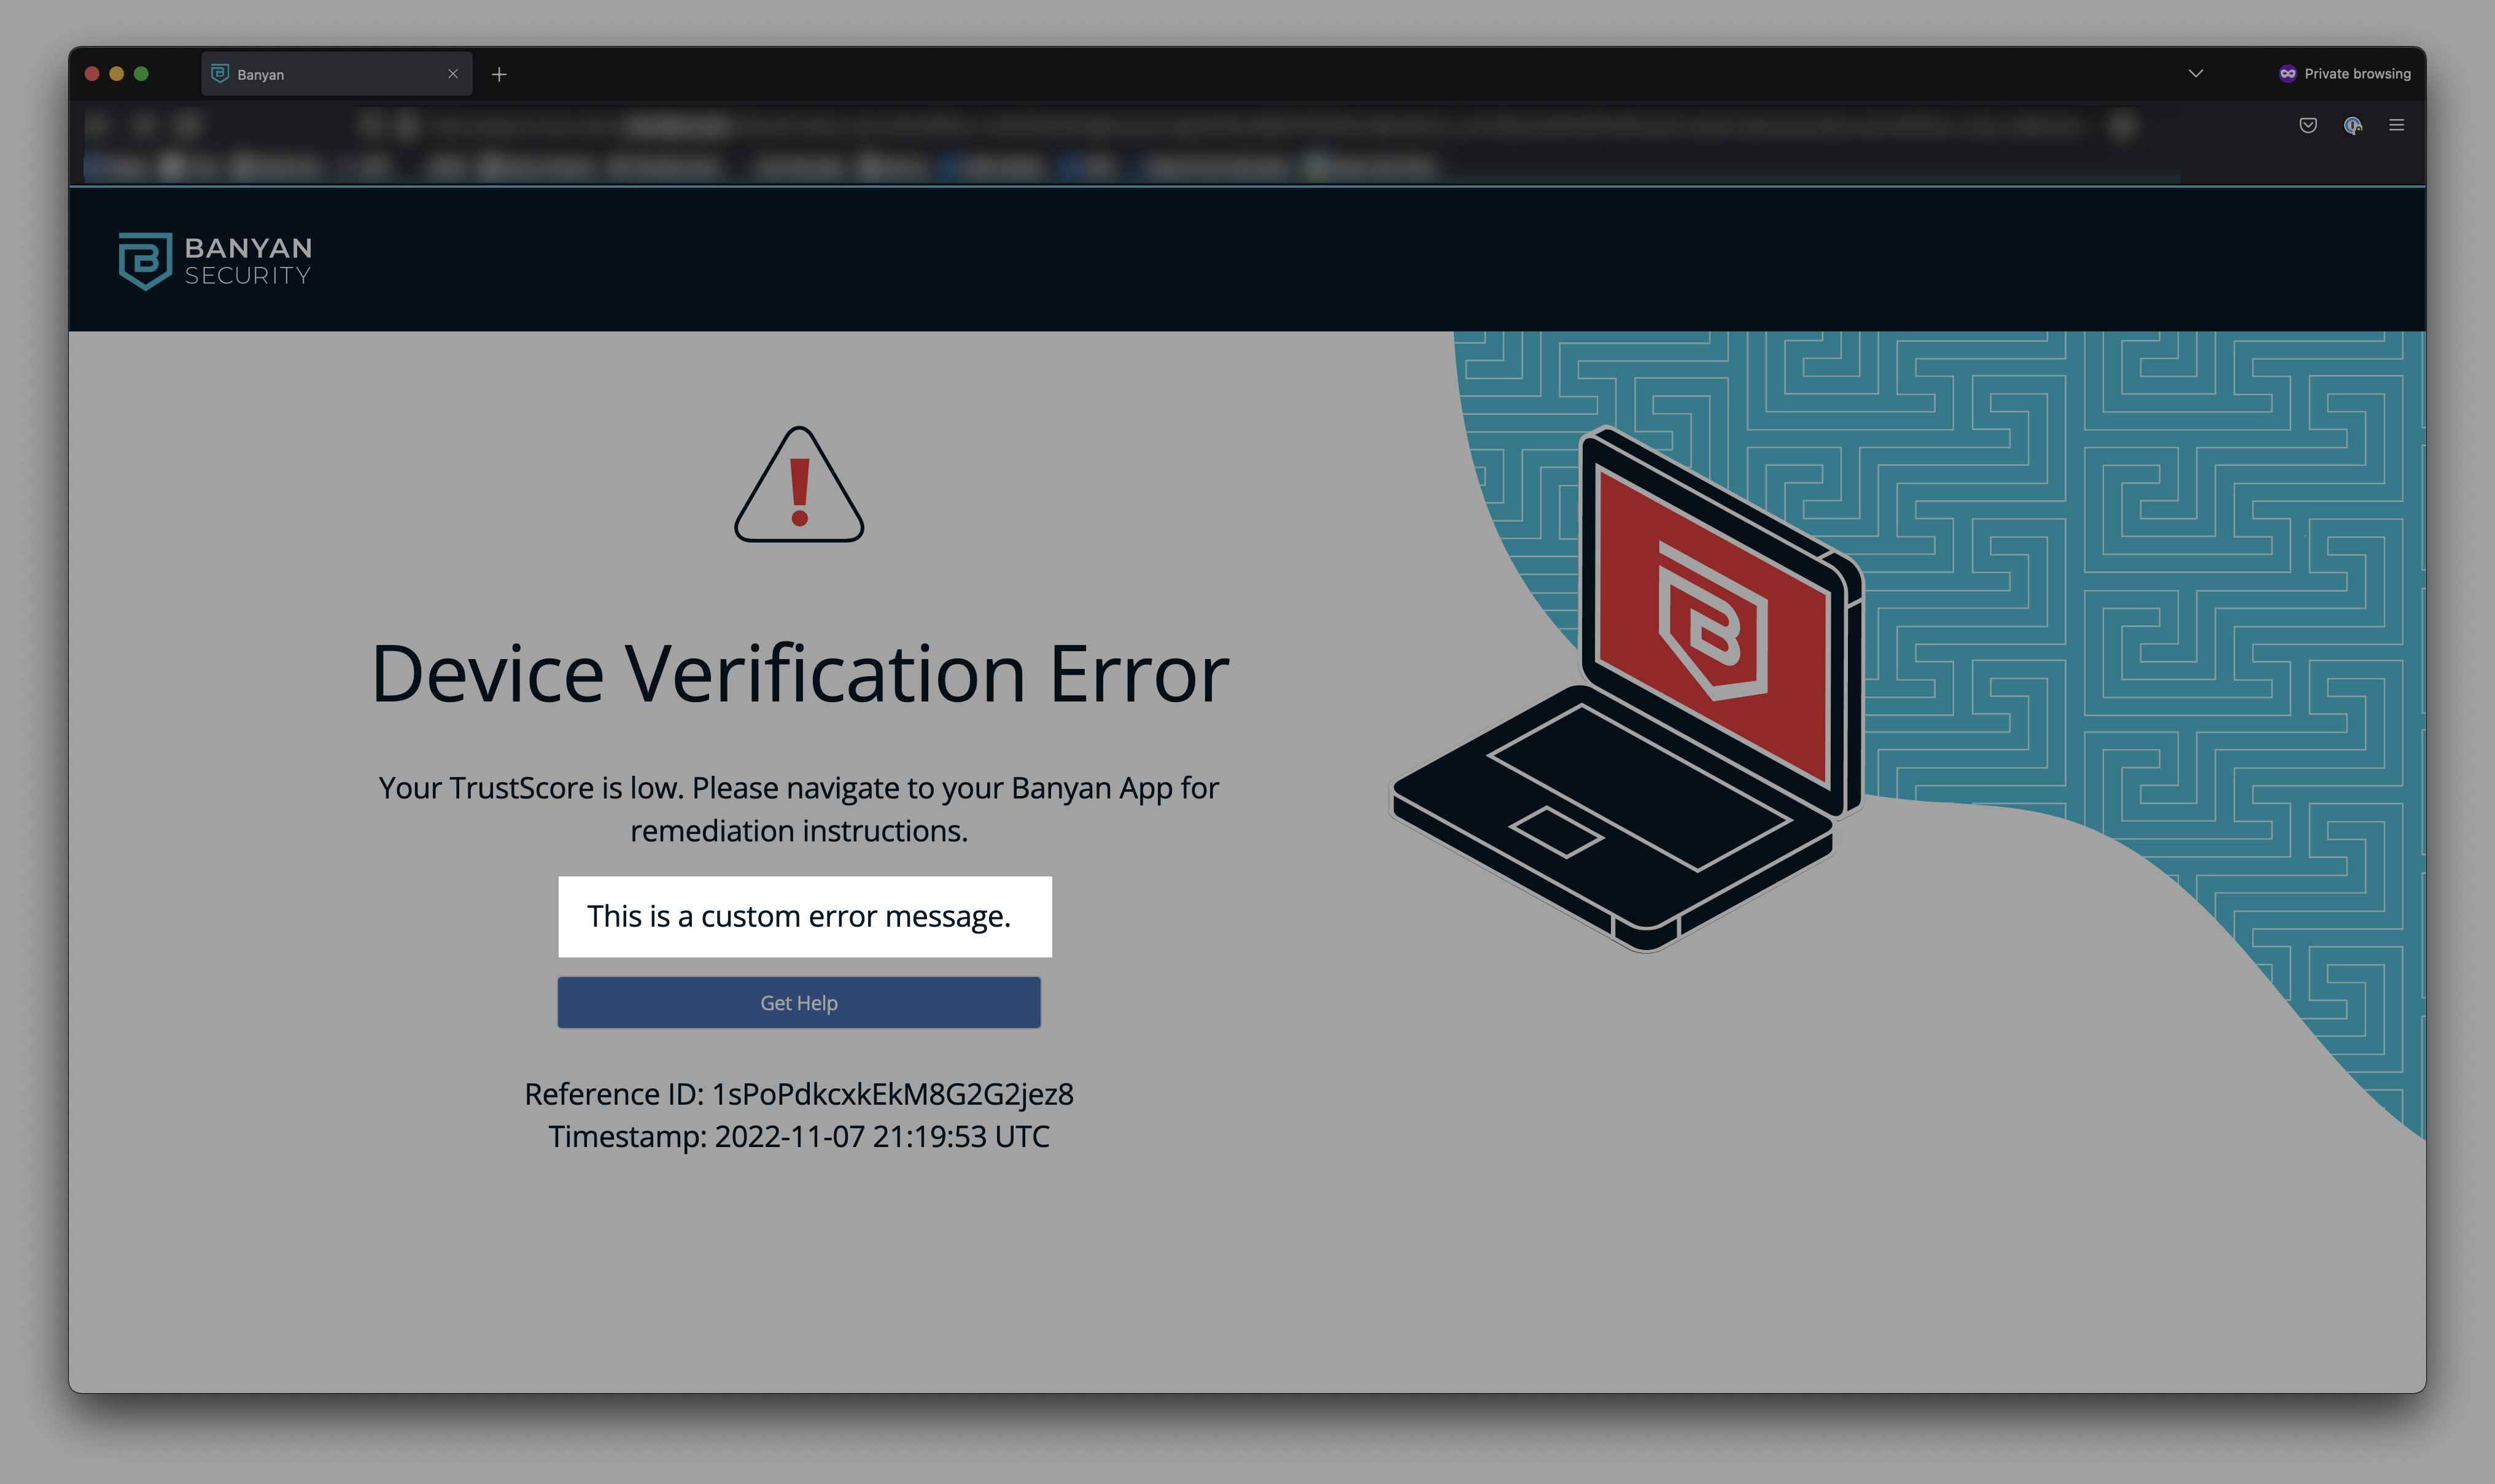Viewport: 2495px width, 1484px height.
Task: Maximize window with the green button
Action: (x=141, y=74)
